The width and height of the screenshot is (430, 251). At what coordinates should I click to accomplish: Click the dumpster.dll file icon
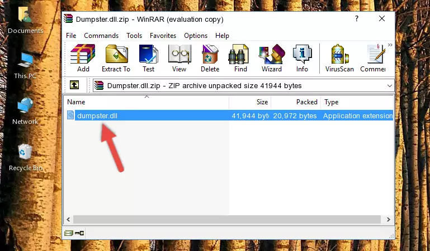point(70,115)
